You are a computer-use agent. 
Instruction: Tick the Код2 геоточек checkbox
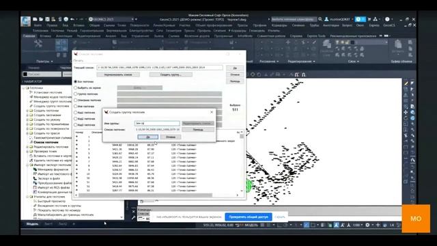pos(75,118)
